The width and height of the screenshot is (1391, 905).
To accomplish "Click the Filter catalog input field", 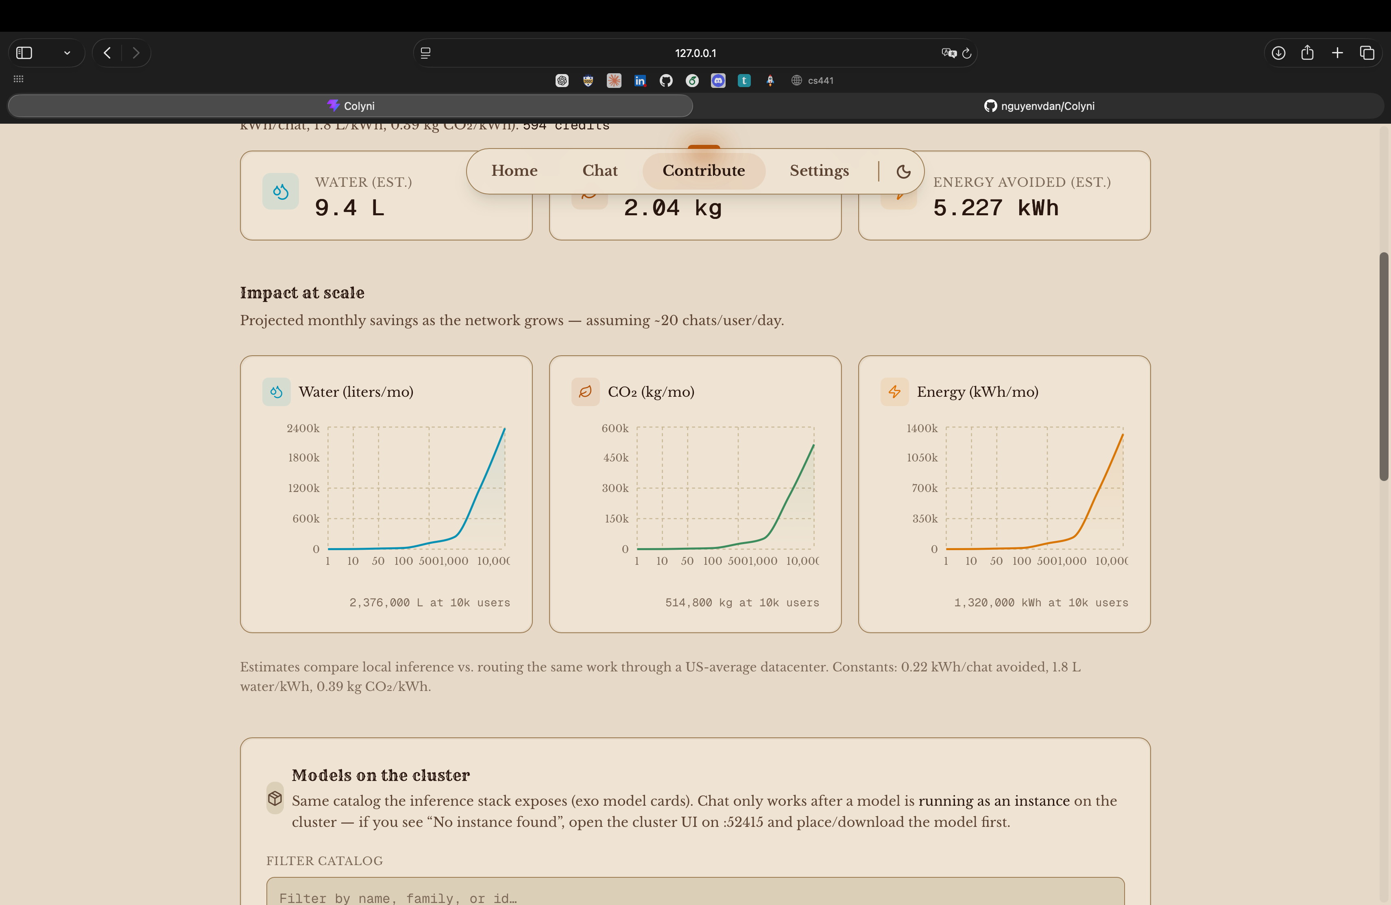I will (695, 894).
